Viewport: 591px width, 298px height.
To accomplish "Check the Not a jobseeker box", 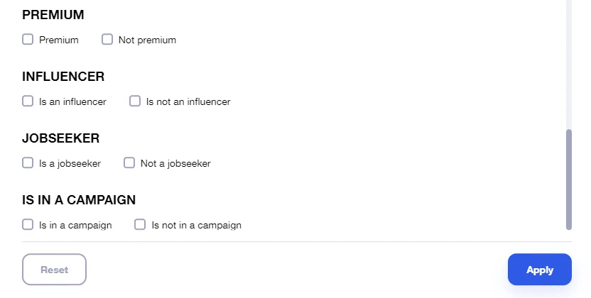I will click(x=129, y=162).
